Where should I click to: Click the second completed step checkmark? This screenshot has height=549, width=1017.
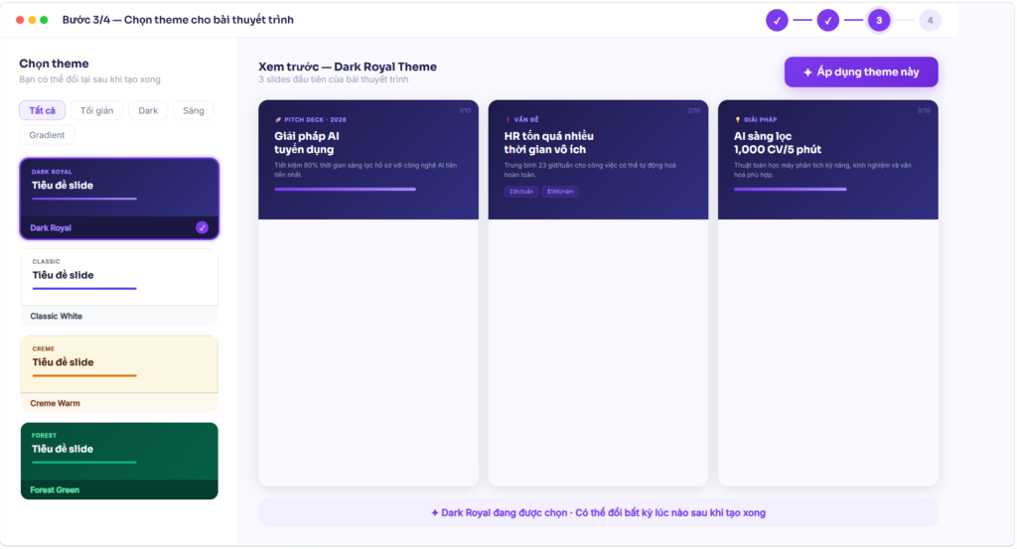coord(827,20)
